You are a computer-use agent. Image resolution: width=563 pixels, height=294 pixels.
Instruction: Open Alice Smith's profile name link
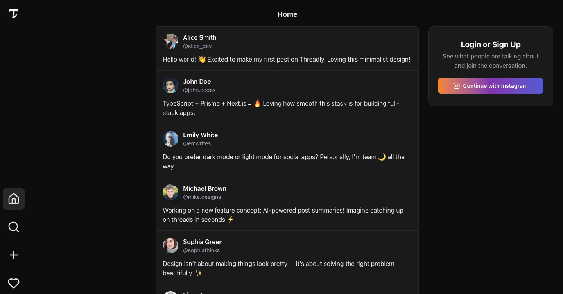199,37
